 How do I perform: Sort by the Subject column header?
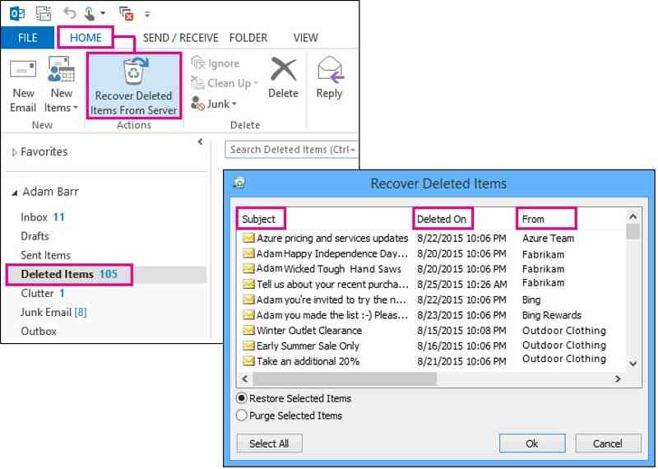click(261, 219)
